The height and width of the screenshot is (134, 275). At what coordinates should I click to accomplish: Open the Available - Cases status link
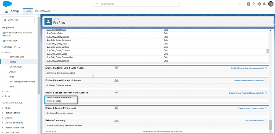tap(54, 101)
